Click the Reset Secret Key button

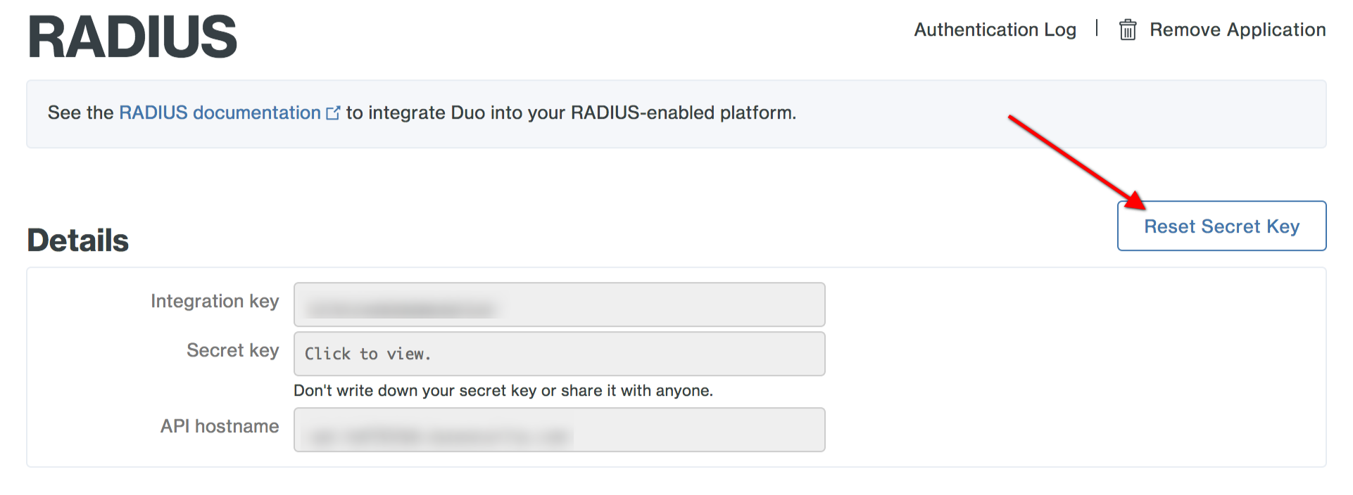click(1221, 226)
